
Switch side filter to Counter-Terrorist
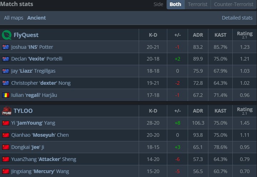(233, 4)
